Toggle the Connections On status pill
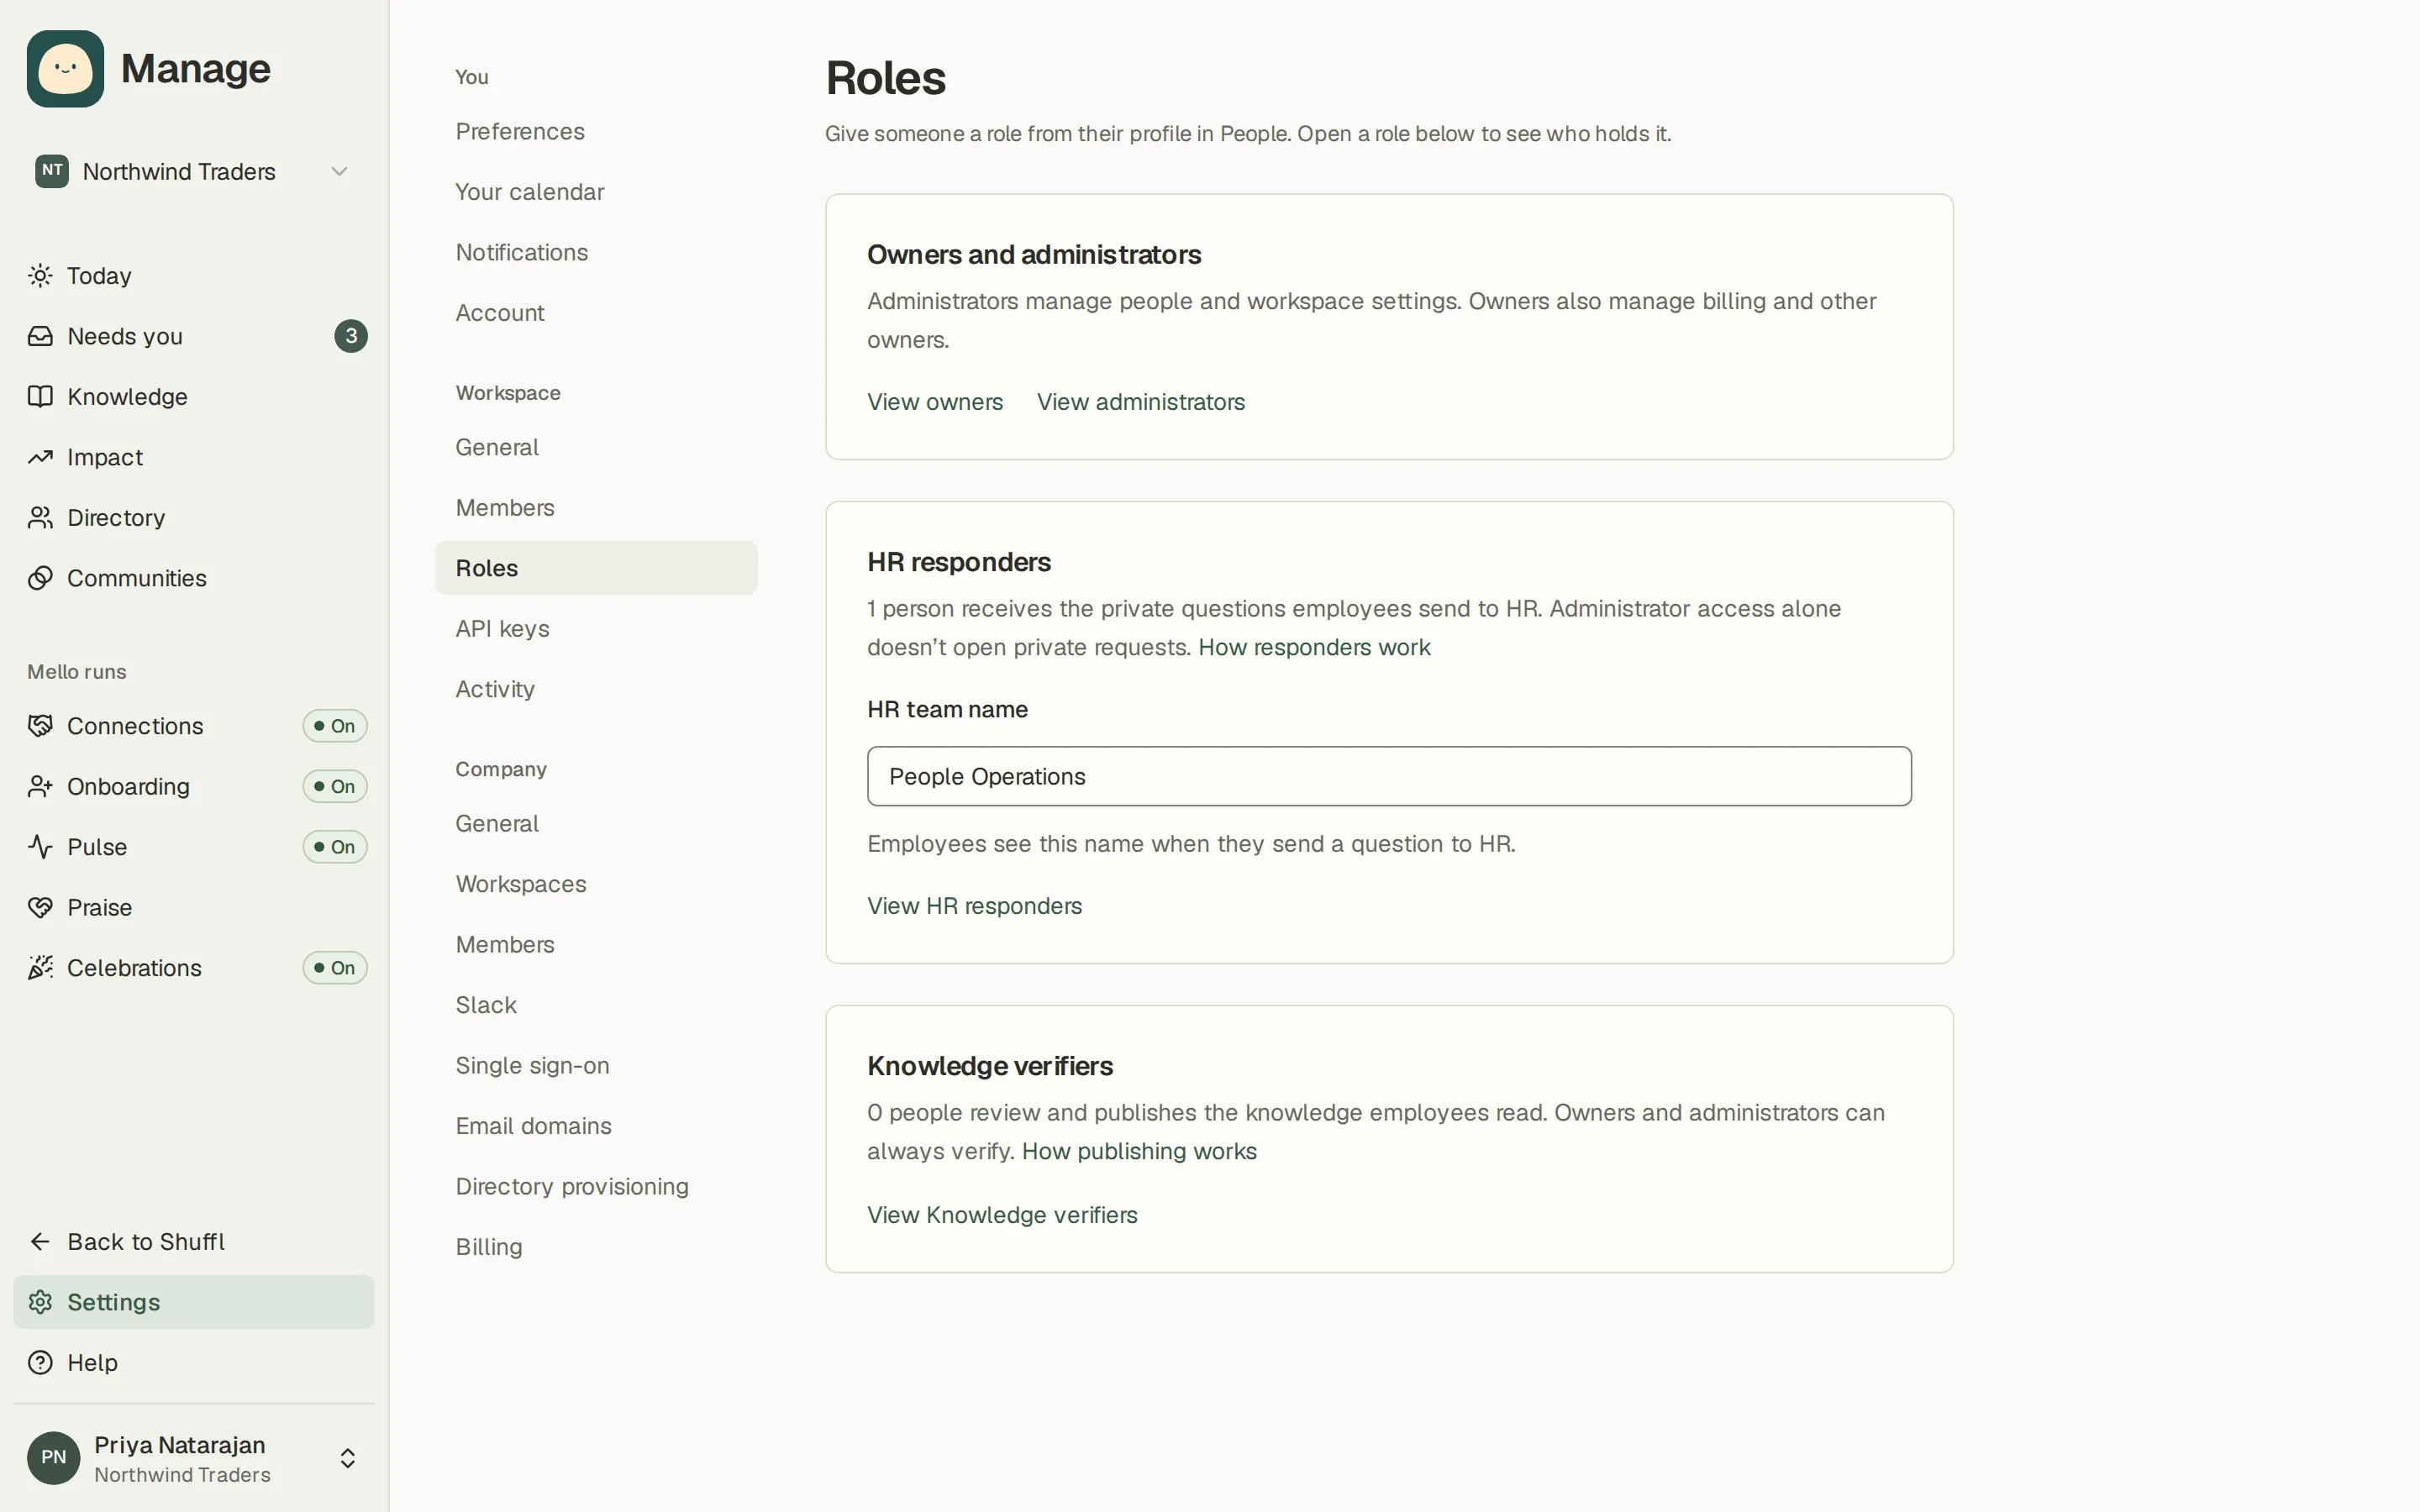 point(335,726)
